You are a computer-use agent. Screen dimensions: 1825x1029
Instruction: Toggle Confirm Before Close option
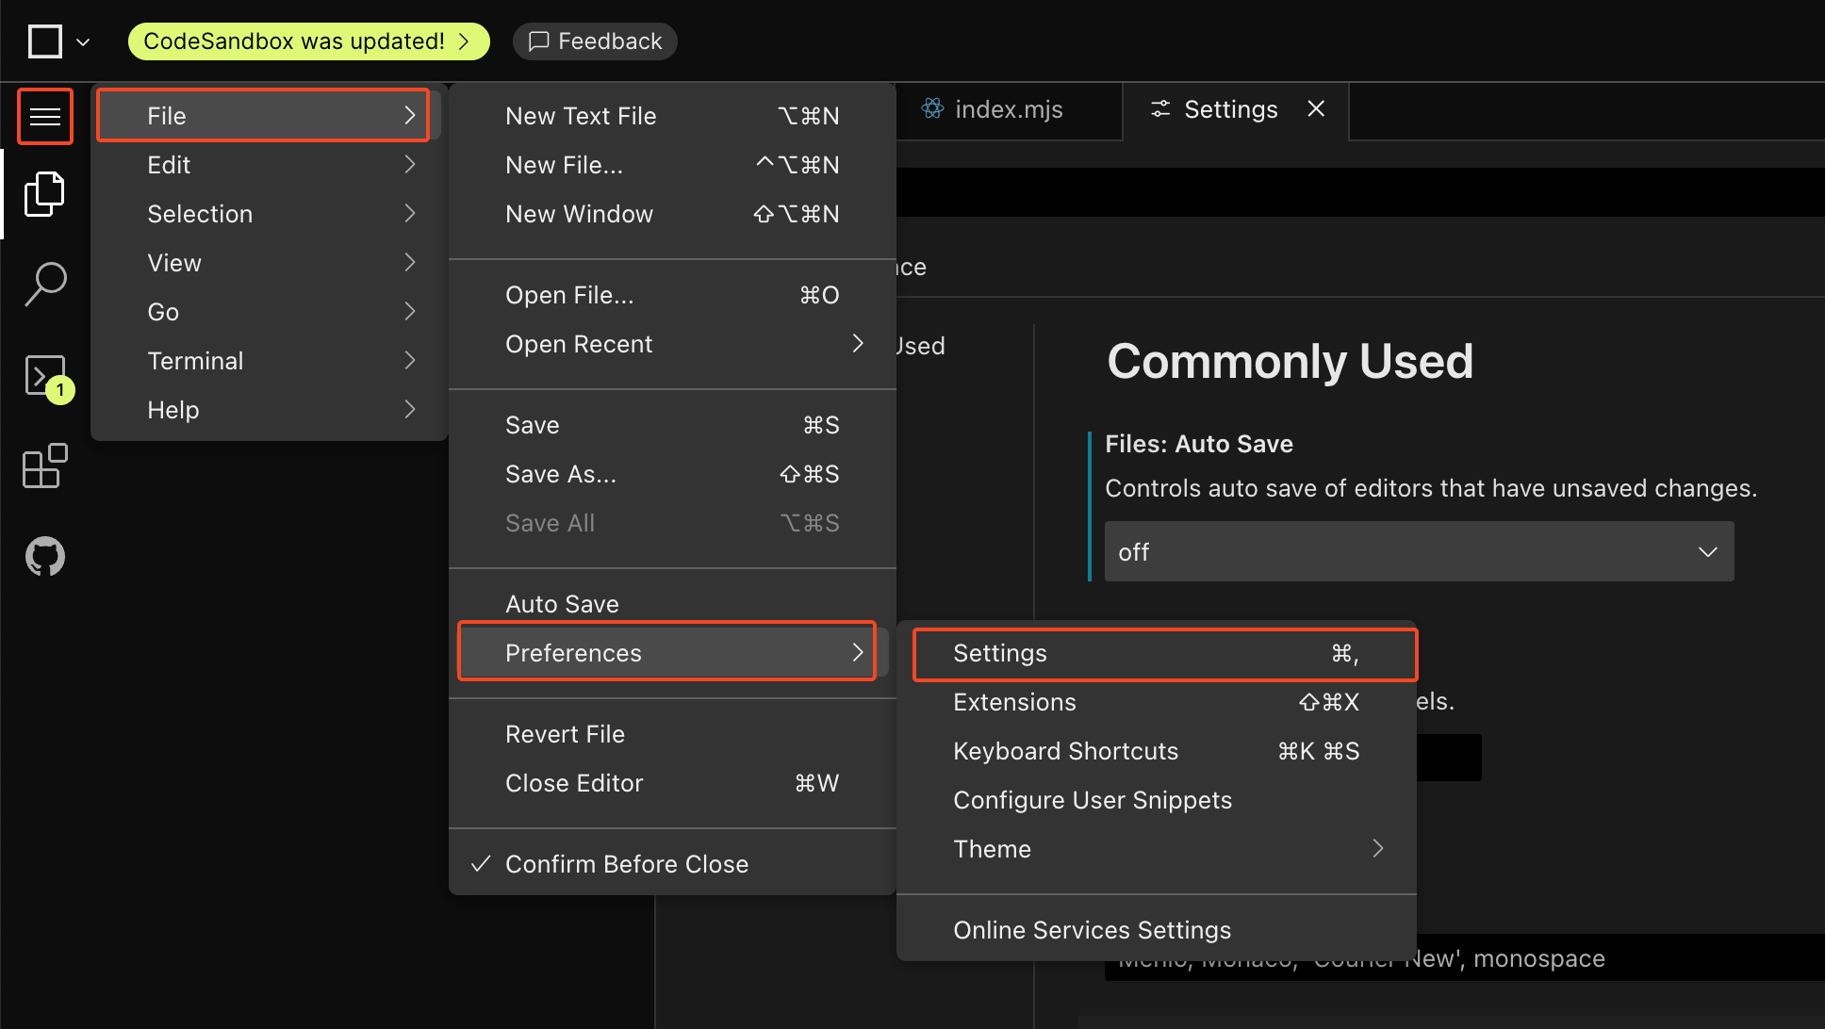[x=672, y=864]
